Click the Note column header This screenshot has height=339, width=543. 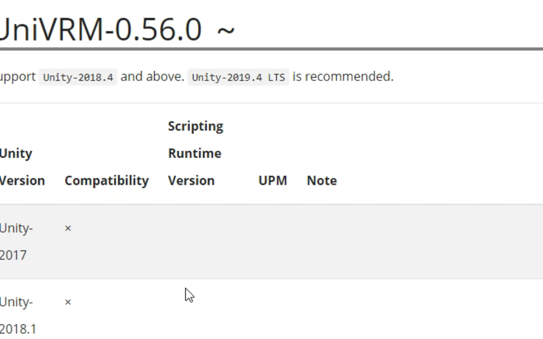click(321, 181)
